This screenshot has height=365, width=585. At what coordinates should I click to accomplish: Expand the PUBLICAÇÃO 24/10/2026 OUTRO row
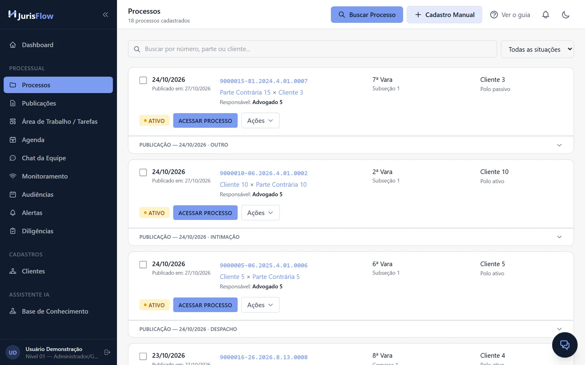351,145
